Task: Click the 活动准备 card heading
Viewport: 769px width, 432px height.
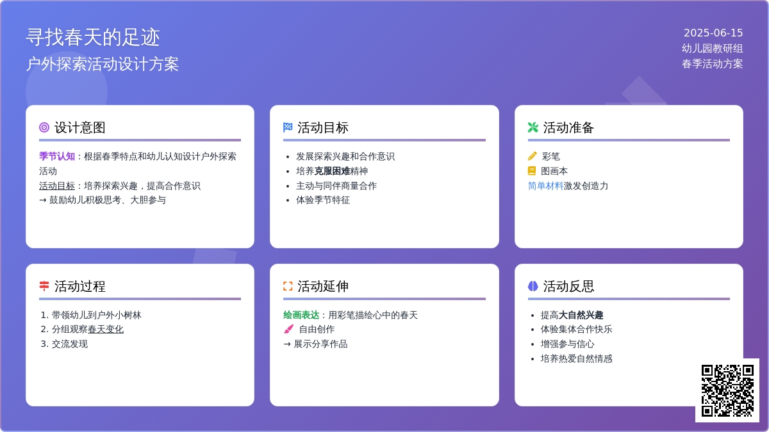Action: (569, 127)
